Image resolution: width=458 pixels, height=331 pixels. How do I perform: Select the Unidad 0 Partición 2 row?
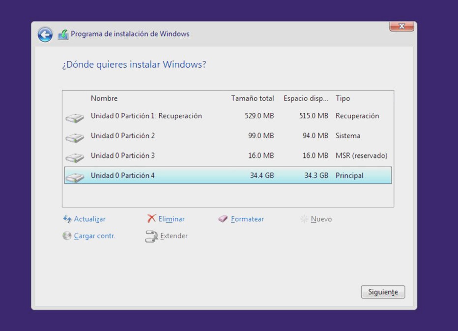pos(228,136)
